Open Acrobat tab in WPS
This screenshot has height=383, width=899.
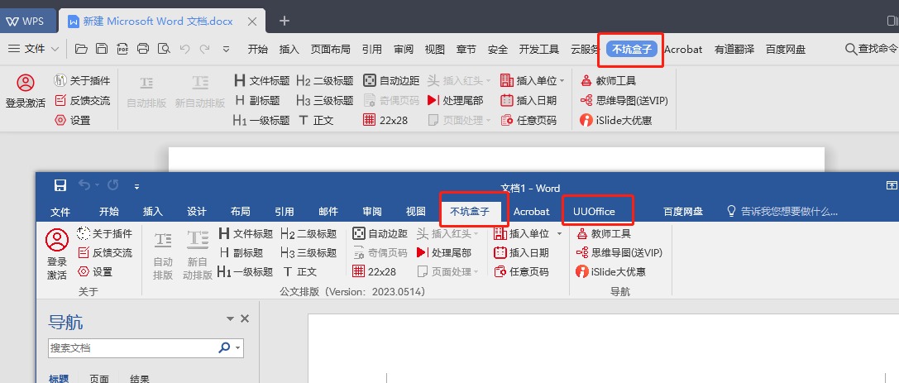point(683,50)
